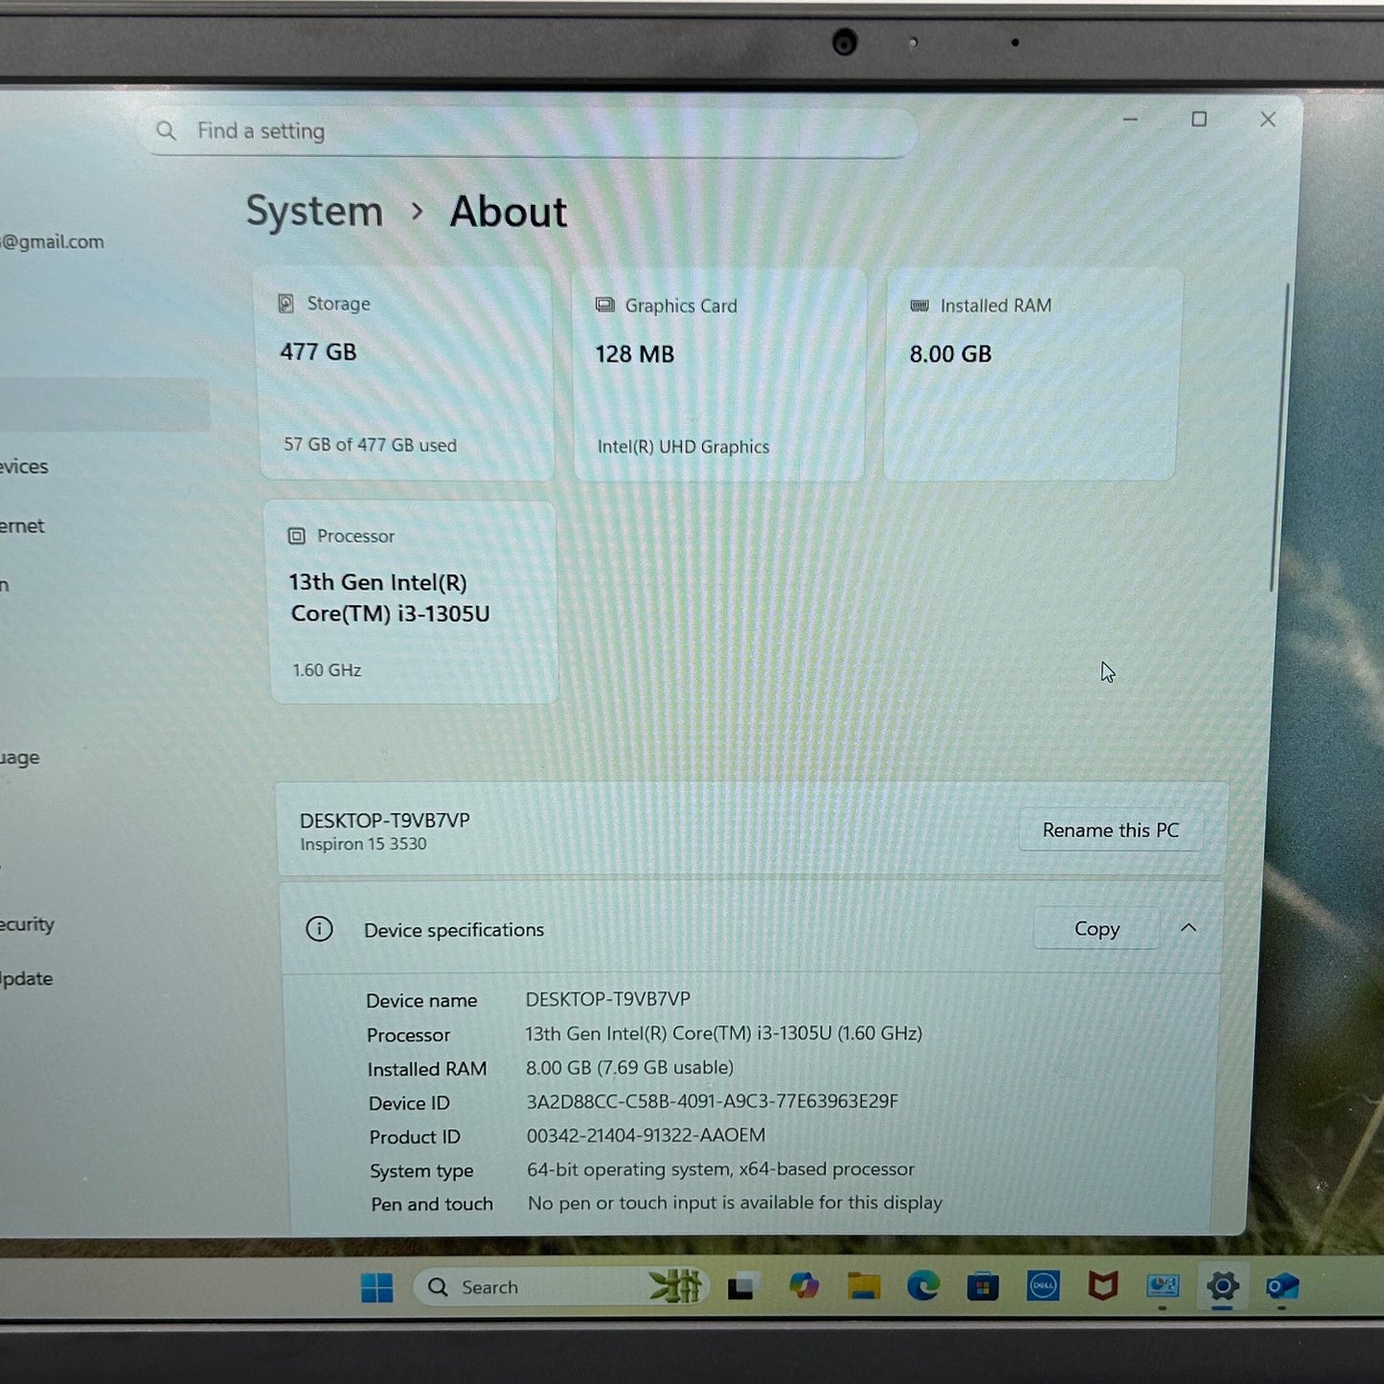The height and width of the screenshot is (1384, 1384).
Task: Open Outlook from the taskbar
Action: pyautogui.click(x=1282, y=1285)
